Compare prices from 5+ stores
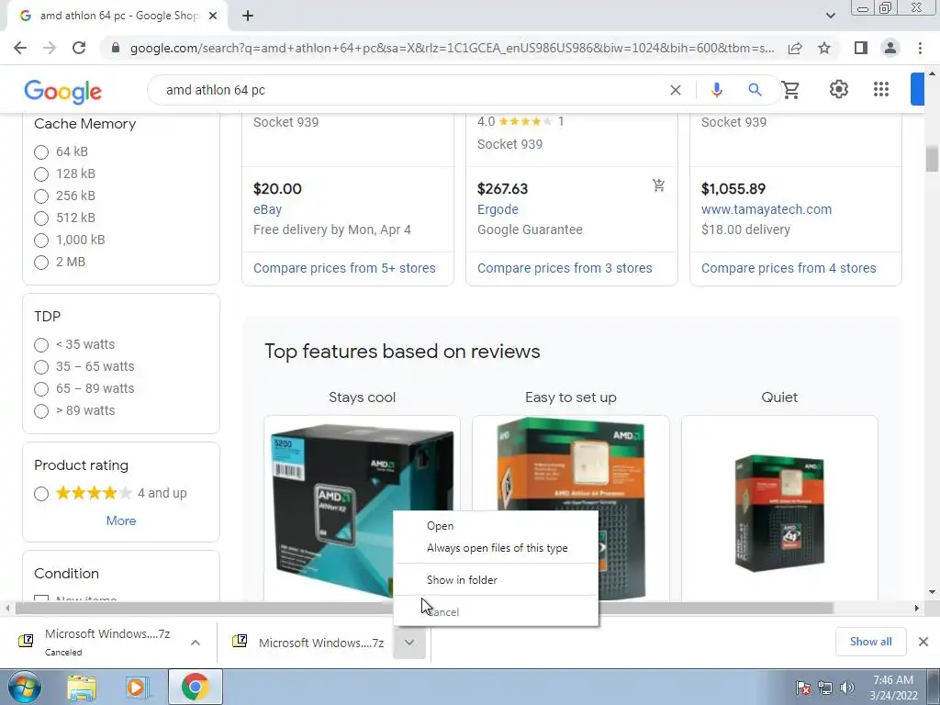The width and height of the screenshot is (940, 705). click(x=344, y=268)
